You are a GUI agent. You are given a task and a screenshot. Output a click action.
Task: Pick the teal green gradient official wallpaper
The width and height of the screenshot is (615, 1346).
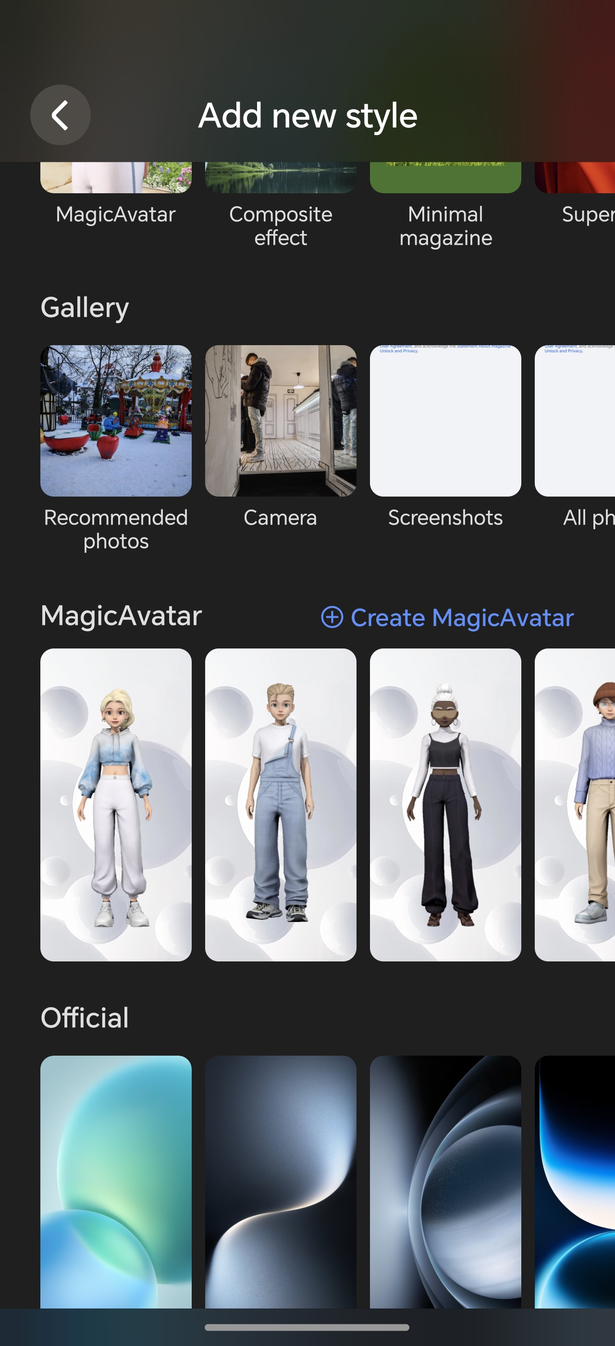pos(116,1182)
